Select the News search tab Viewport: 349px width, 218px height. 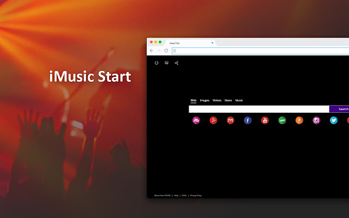(228, 100)
